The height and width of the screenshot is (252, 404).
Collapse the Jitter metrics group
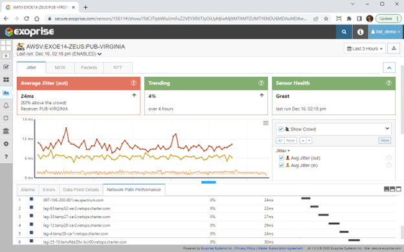click(283, 151)
